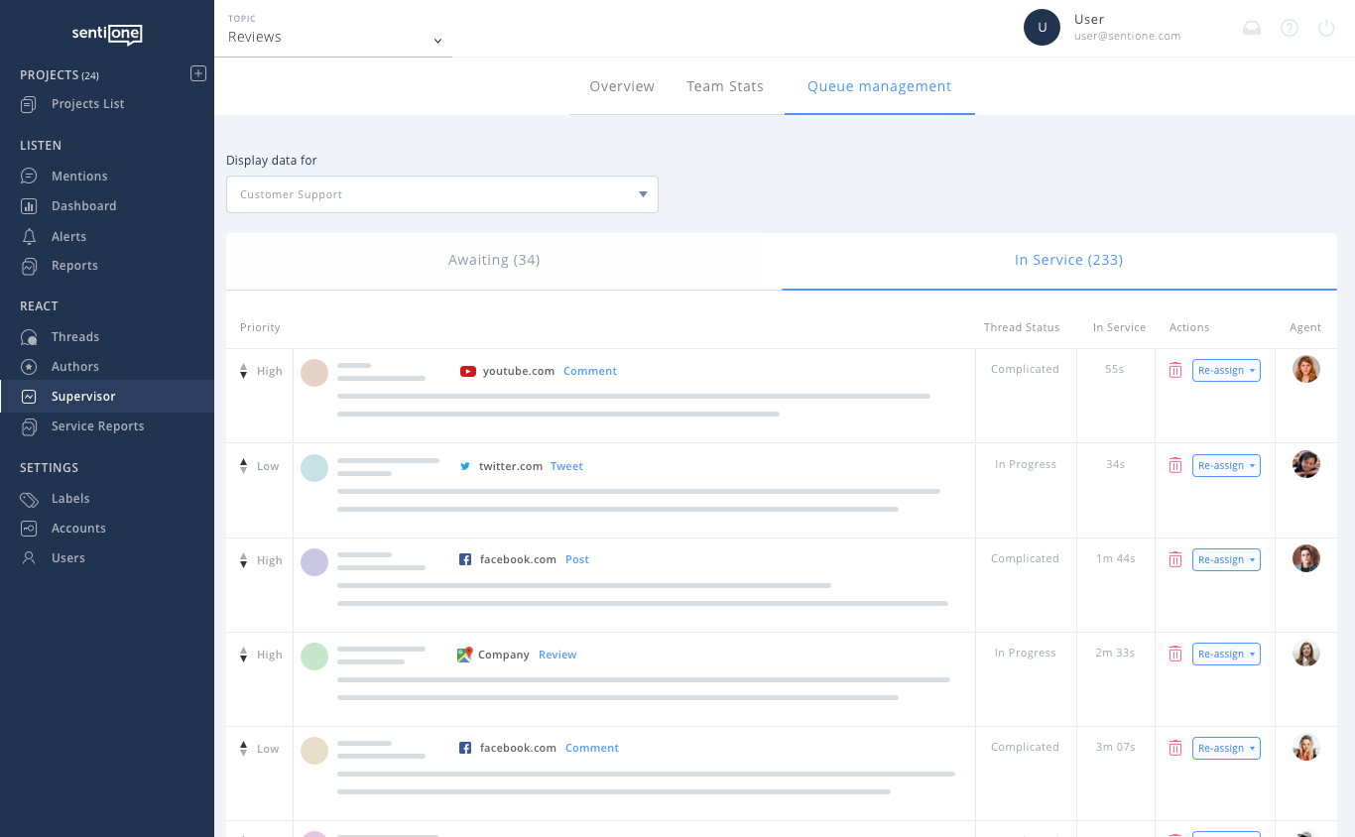Select Dashboard from the Listen section
The height and width of the screenshot is (837, 1355).
click(x=83, y=205)
